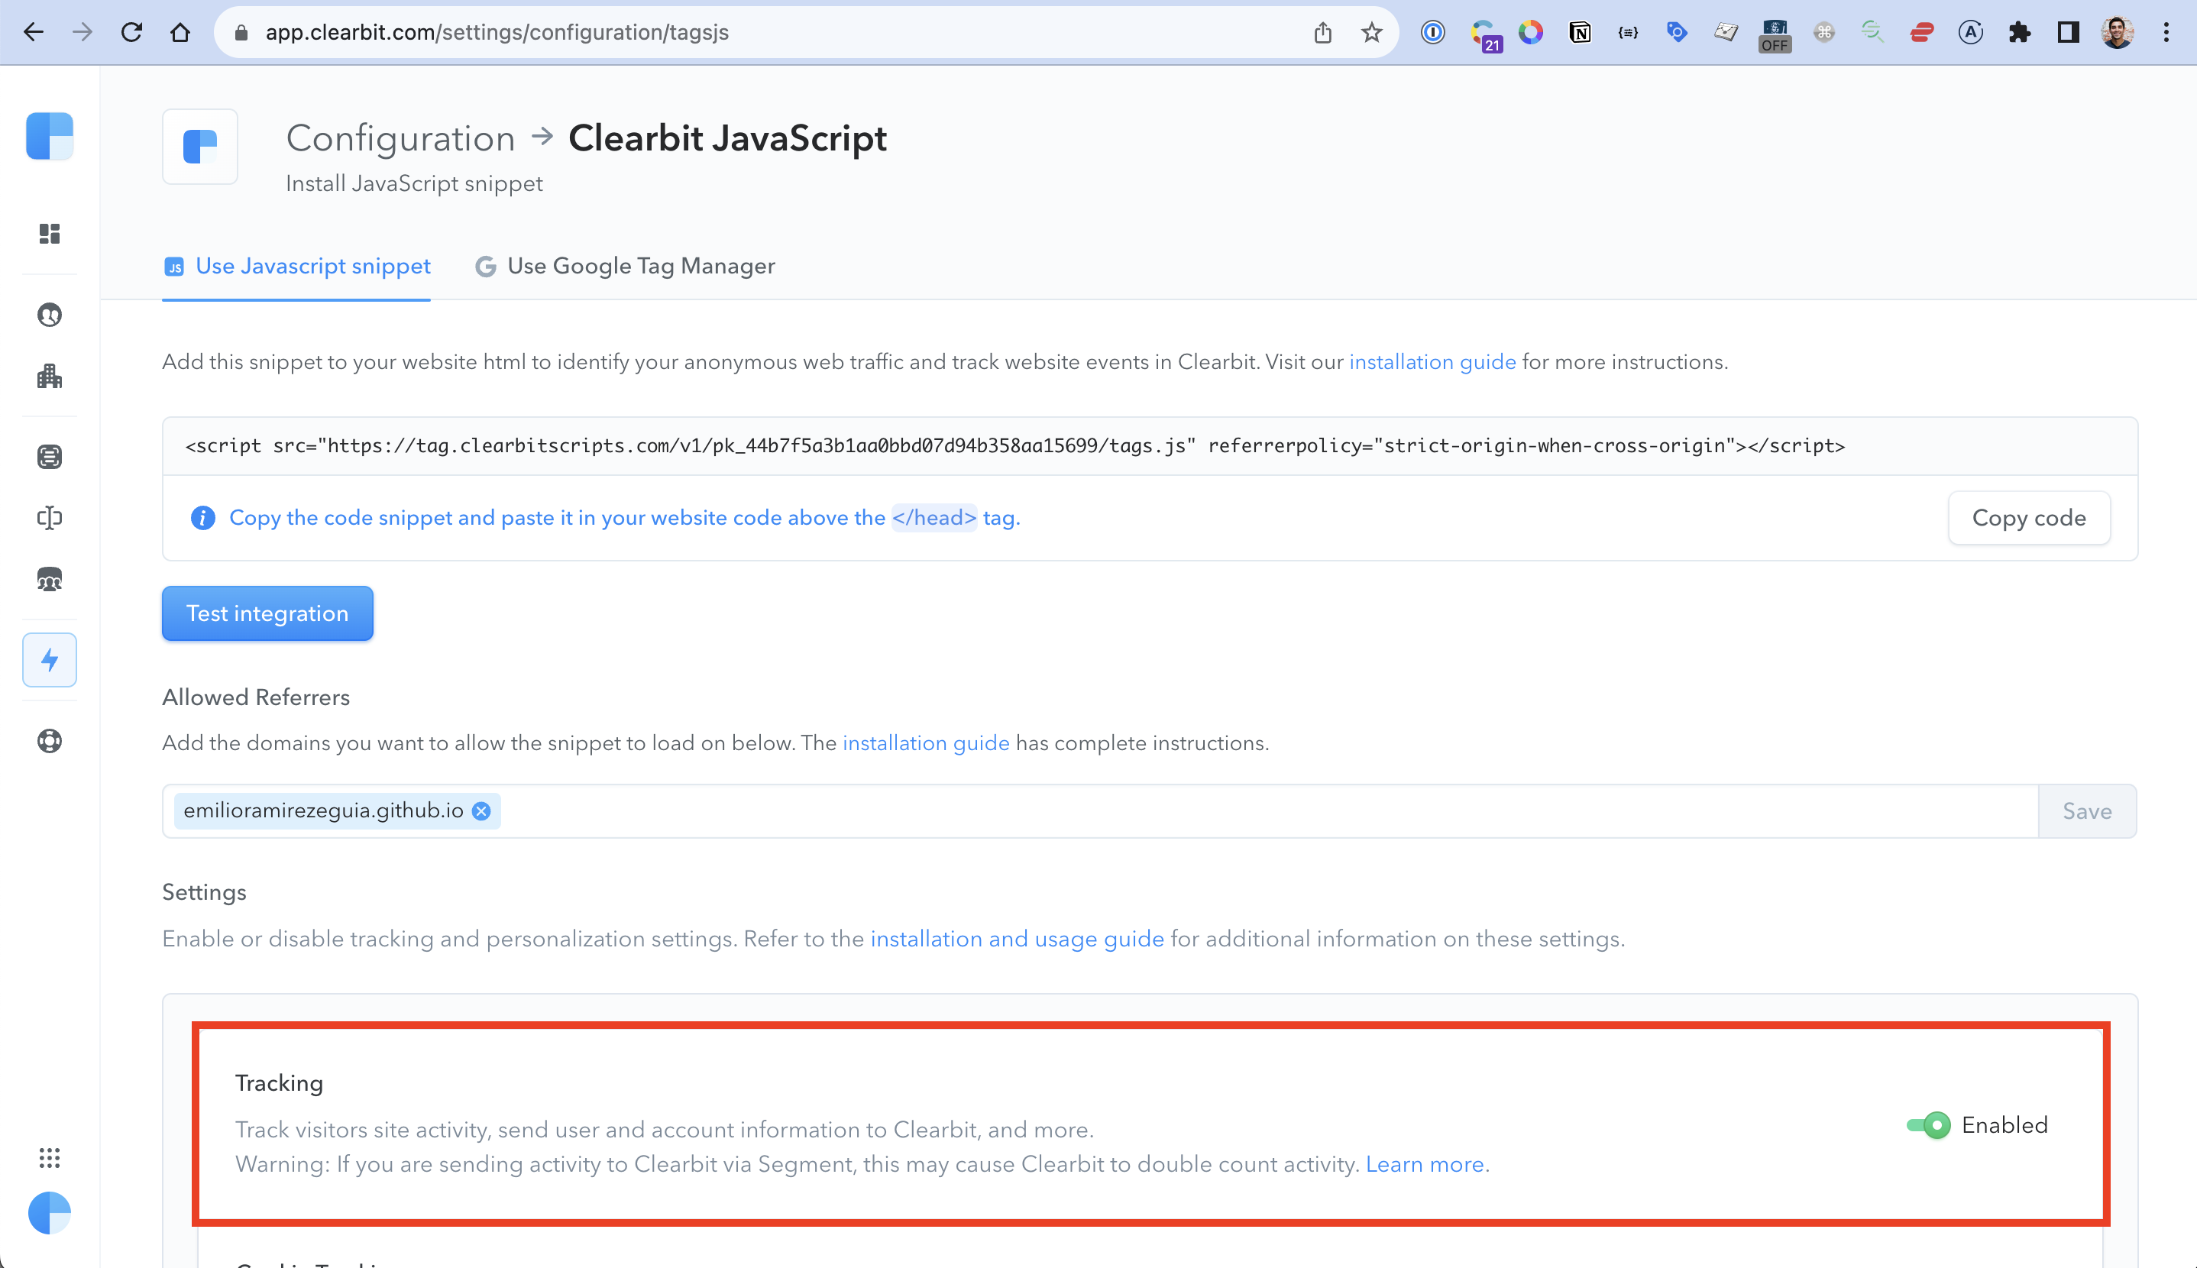
Task: Click the script snippet code box
Action: tap(1150, 446)
